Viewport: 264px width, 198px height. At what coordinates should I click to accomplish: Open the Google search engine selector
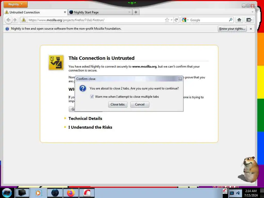(185, 20)
